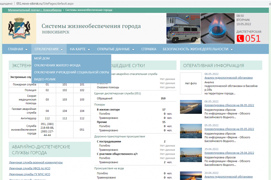271x180 pixels.
Task: Click the Происшествия на воде heading
Action: (109, 168)
